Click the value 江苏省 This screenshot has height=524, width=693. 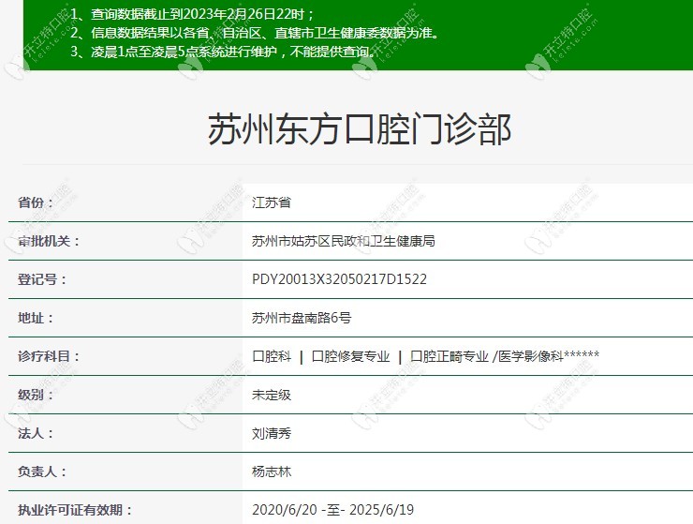(272, 202)
